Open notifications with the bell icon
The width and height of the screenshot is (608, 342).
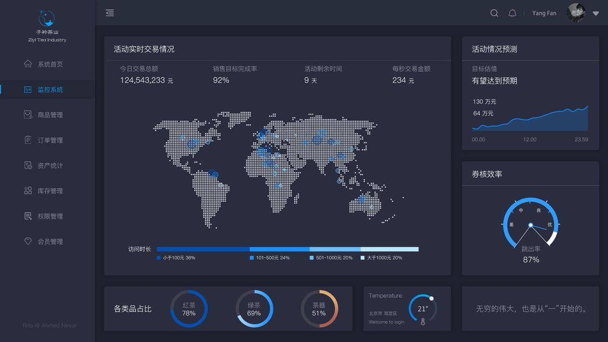point(512,13)
